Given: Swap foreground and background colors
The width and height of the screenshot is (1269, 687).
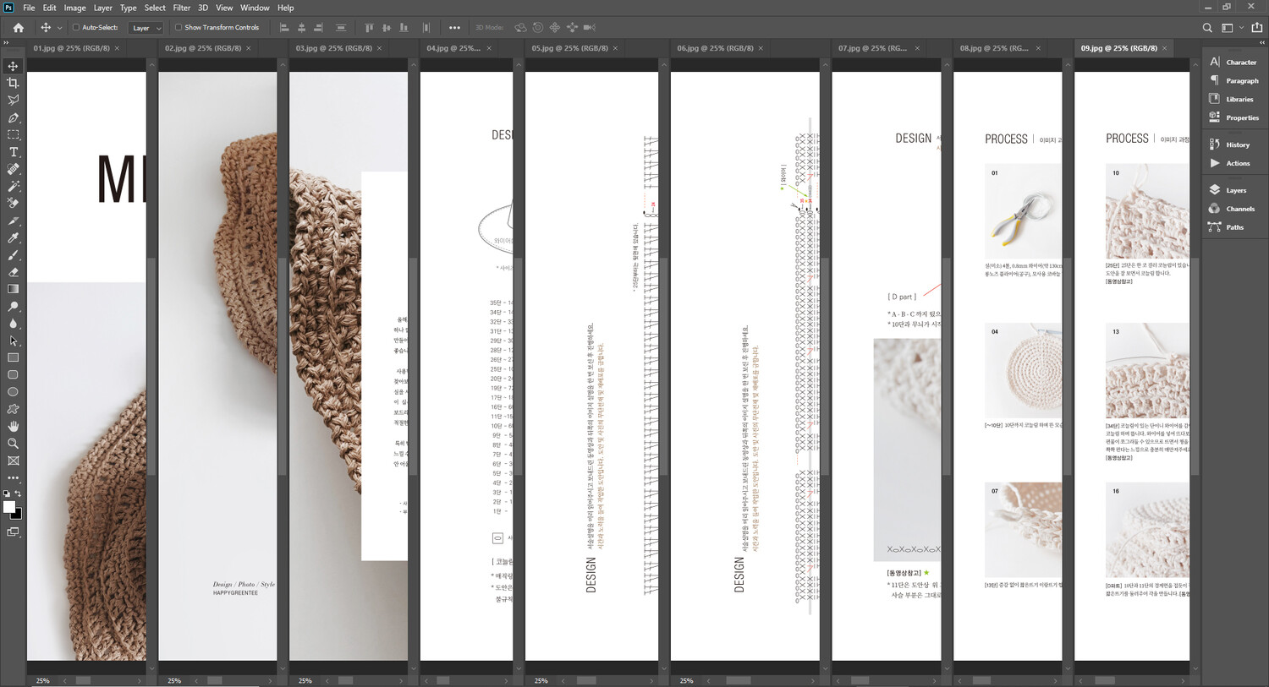Looking at the screenshot, I should 18,493.
